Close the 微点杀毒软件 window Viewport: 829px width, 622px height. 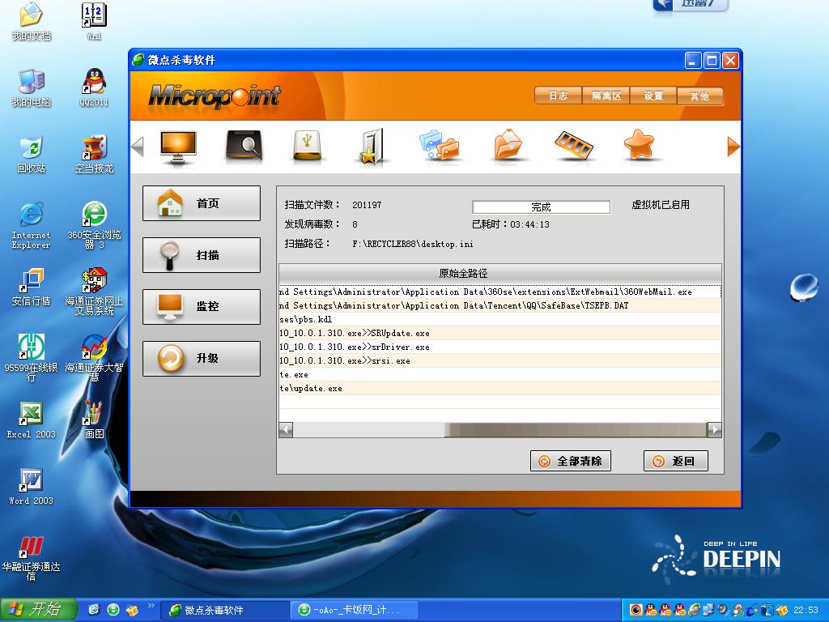(731, 60)
